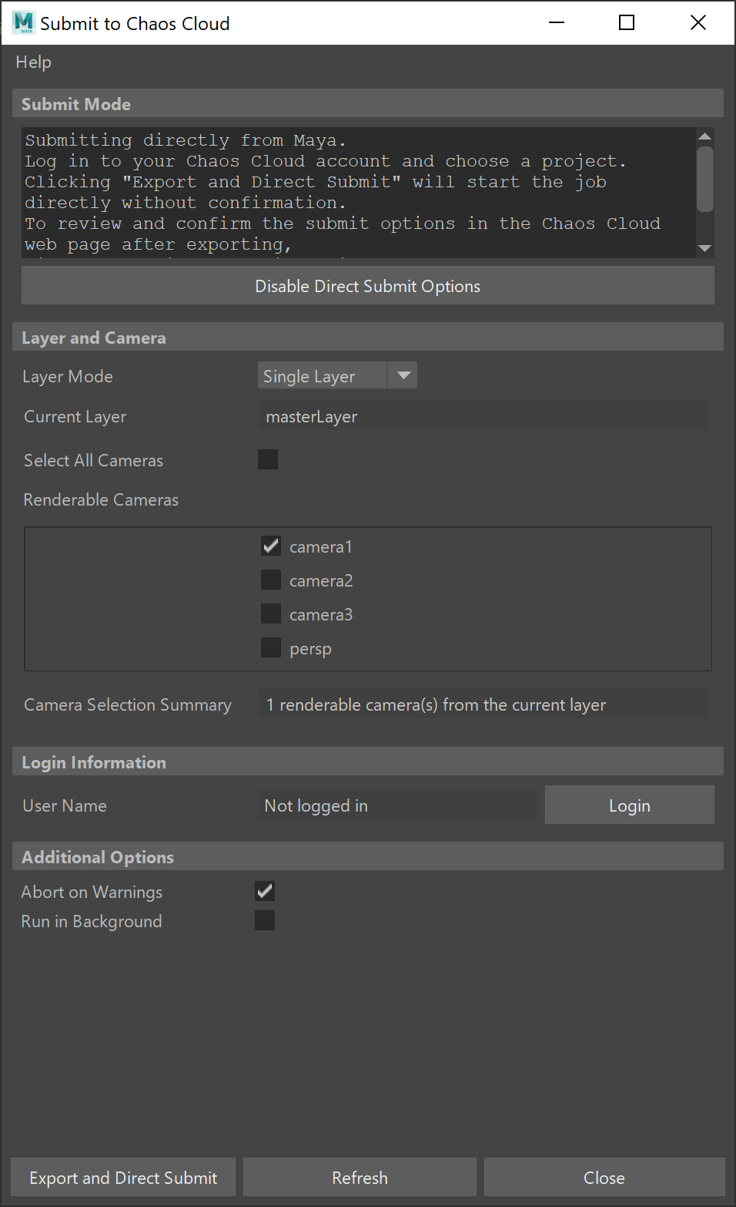Open the Help menu
Screen dimensions: 736x1207
click(33, 62)
